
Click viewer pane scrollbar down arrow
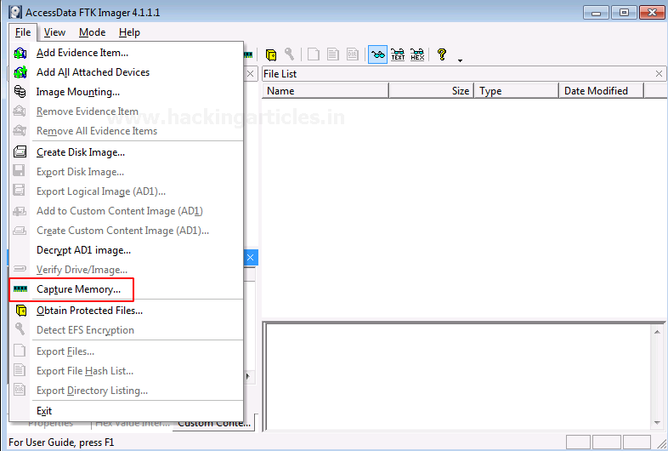click(657, 423)
